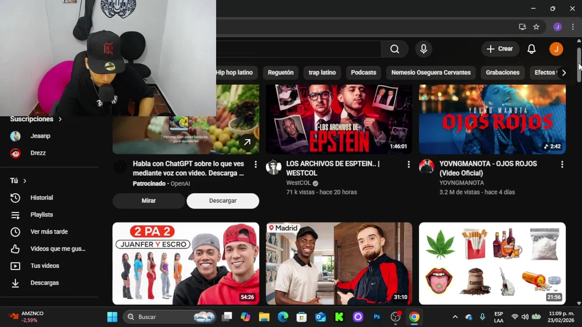Image resolution: width=582 pixels, height=327 pixels.
Task: Open the Madrid video thumbnail
Action: click(x=339, y=263)
